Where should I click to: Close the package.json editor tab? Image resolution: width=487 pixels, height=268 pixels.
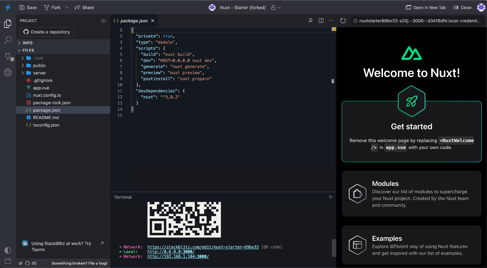[x=153, y=21]
